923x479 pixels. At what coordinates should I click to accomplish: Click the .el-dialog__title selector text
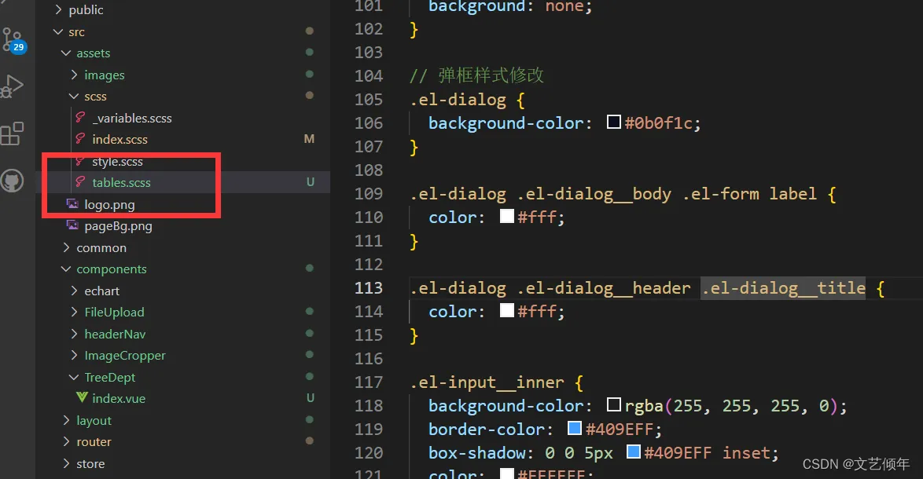point(784,288)
